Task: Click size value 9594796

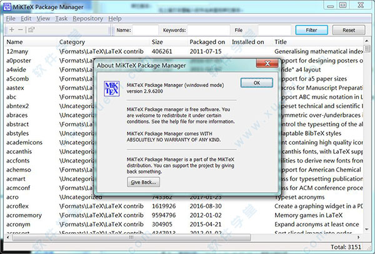Action: [164, 215]
